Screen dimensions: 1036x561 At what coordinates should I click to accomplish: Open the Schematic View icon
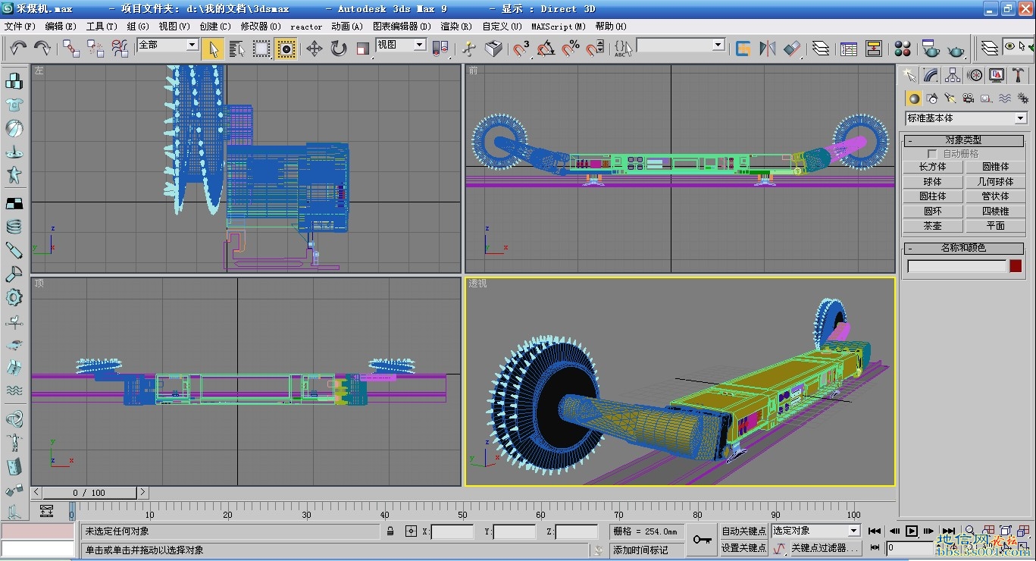[x=874, y=49]
